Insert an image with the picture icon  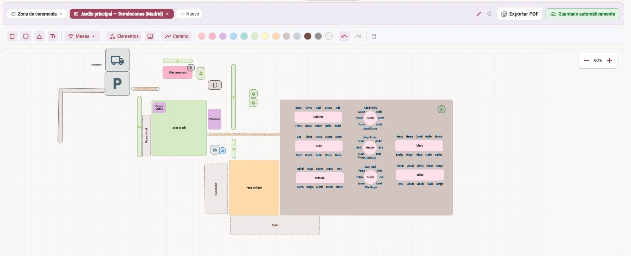150,36
